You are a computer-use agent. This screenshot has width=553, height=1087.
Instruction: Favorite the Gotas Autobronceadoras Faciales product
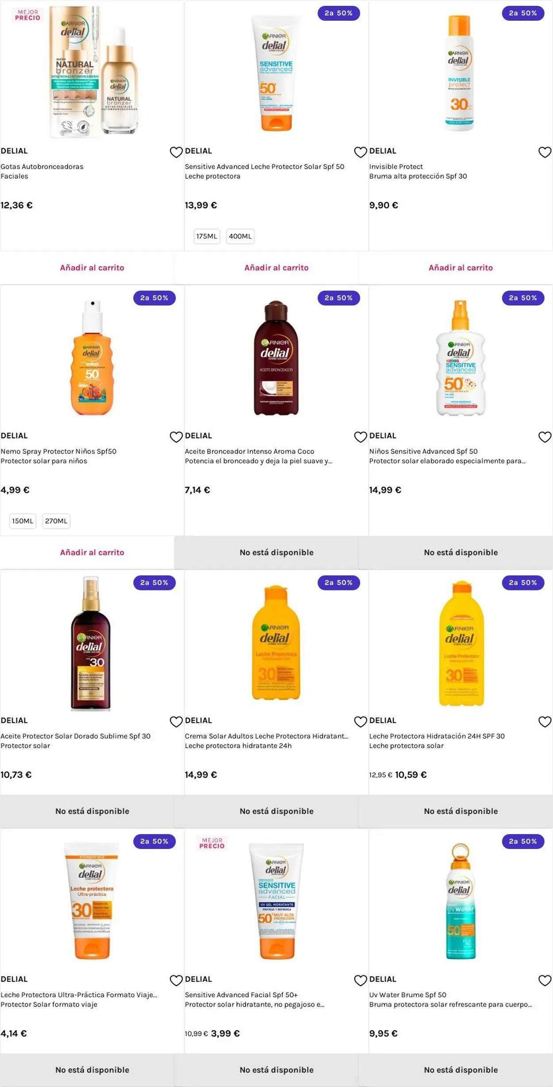point(176,152)
